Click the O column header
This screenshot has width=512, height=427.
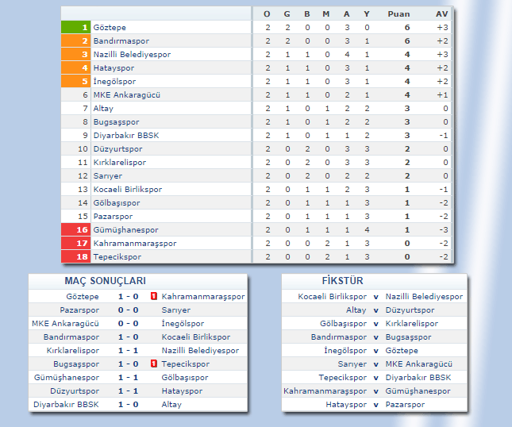[x=267, y=13]
